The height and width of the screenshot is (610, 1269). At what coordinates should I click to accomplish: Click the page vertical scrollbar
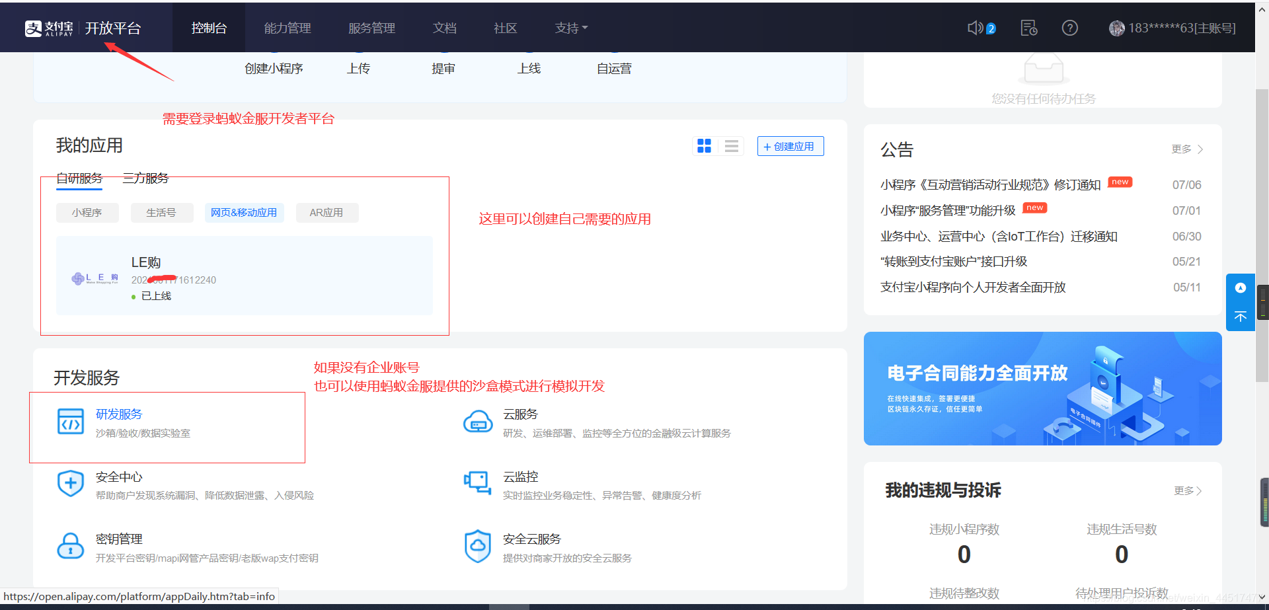(1262, 235)
